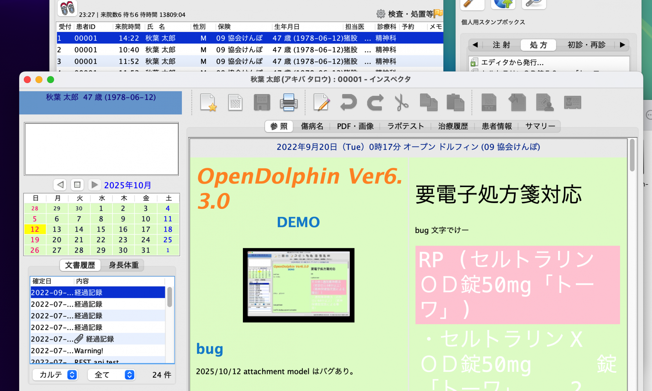Select the 身長体重 tab button

[124, 265]
